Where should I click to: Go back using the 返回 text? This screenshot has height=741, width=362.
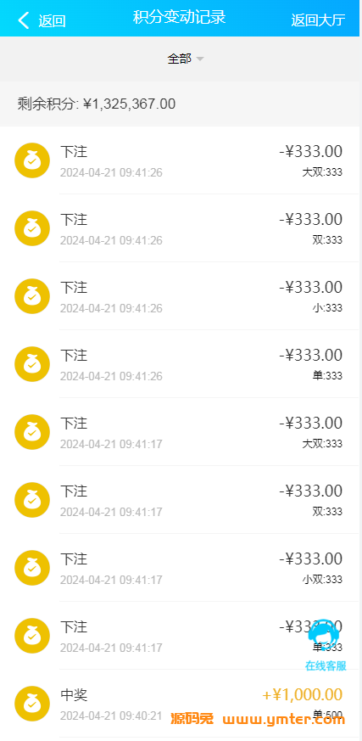point(52,20)
